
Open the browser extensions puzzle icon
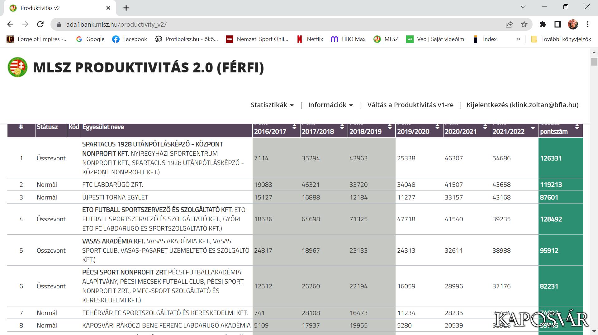(543, 24)
